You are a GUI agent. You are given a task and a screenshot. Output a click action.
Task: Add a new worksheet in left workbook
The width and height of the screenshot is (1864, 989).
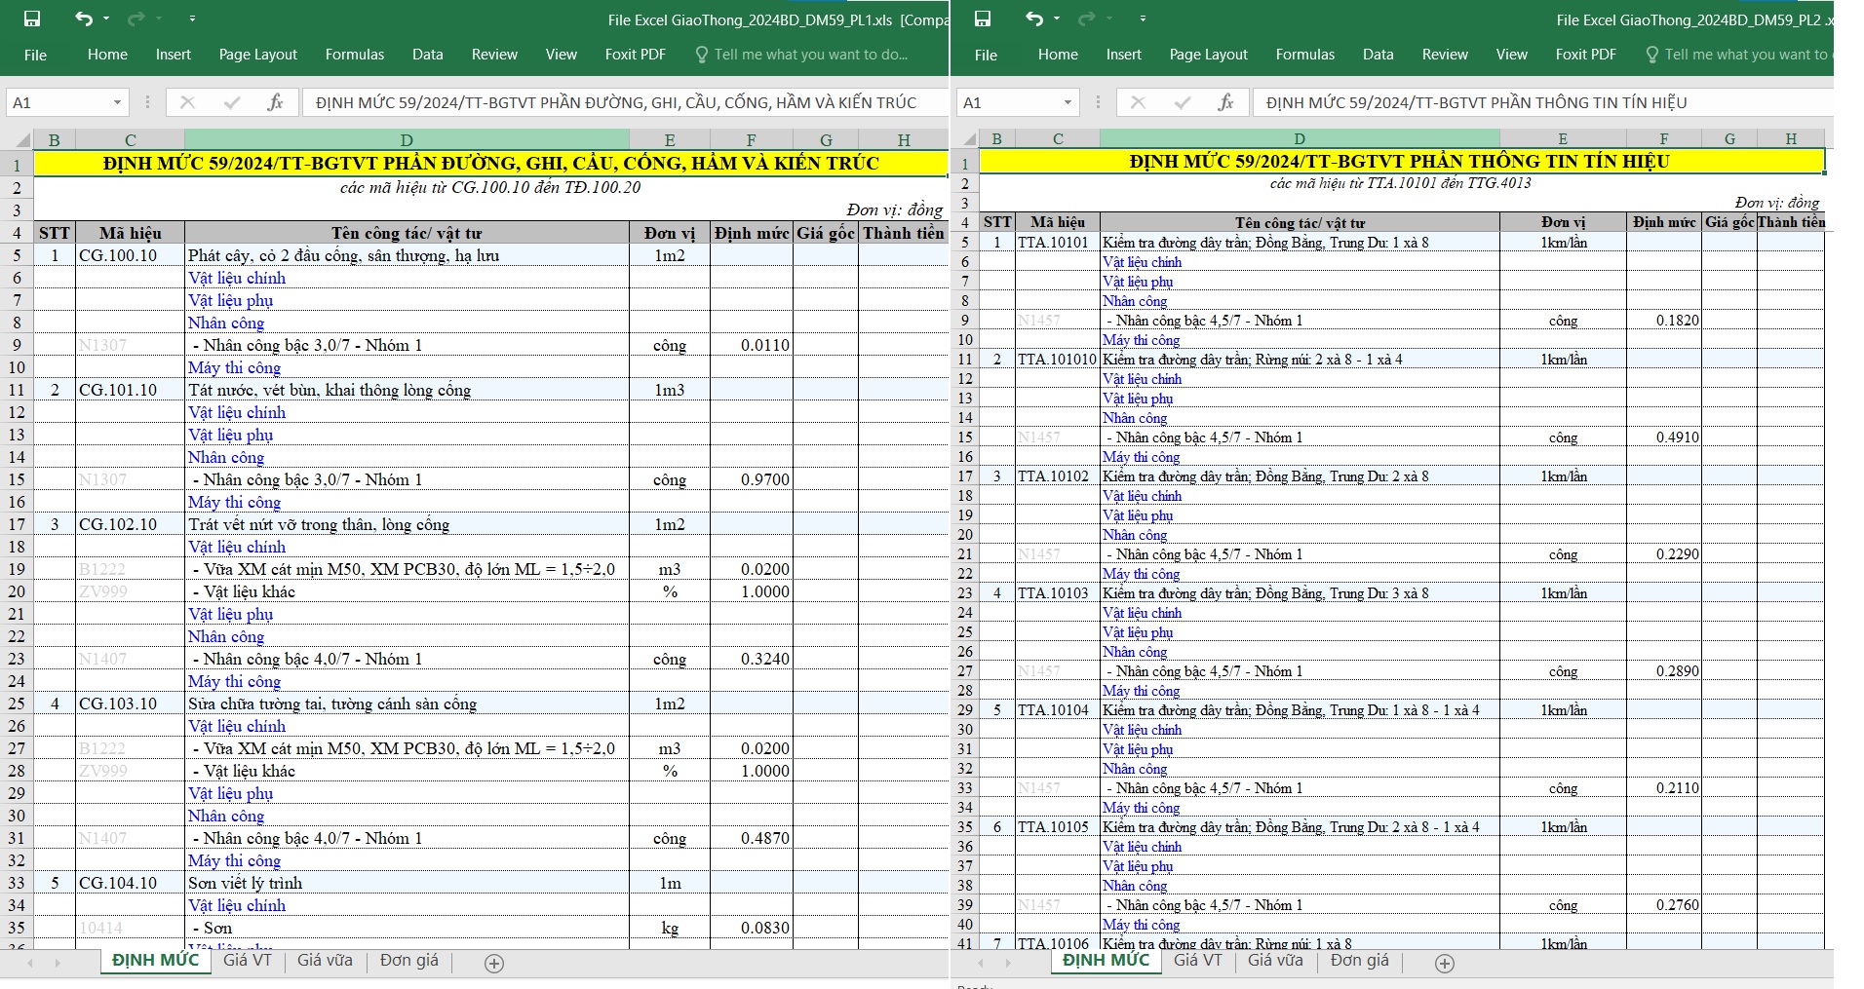pyautogui.click(x=493, y=963)
